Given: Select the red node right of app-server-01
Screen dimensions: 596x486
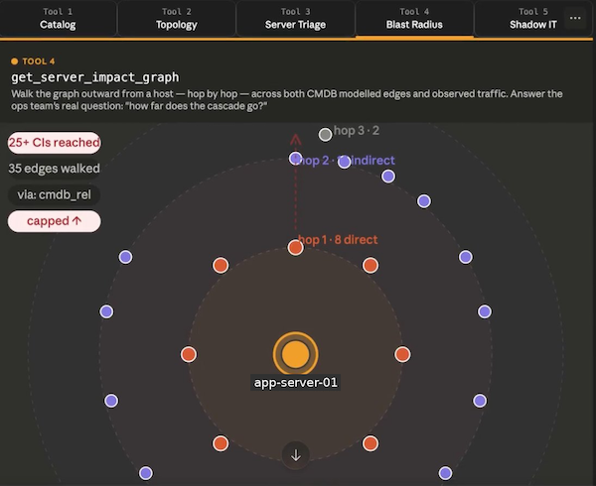Looking at the screenshot, I should [402, 354].
